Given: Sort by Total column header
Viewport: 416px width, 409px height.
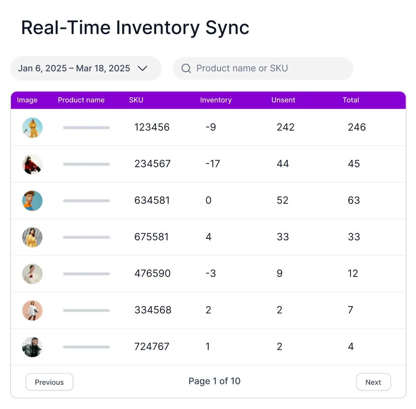Looking at the screenshot, I should pyautogui.click(x=351, y=100).
